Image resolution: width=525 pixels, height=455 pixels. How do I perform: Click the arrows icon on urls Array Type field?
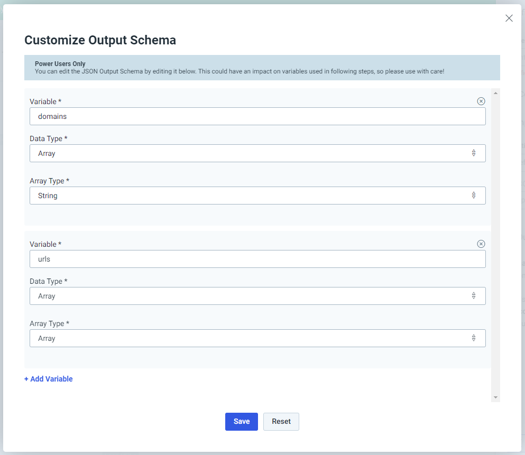(473, 338)
